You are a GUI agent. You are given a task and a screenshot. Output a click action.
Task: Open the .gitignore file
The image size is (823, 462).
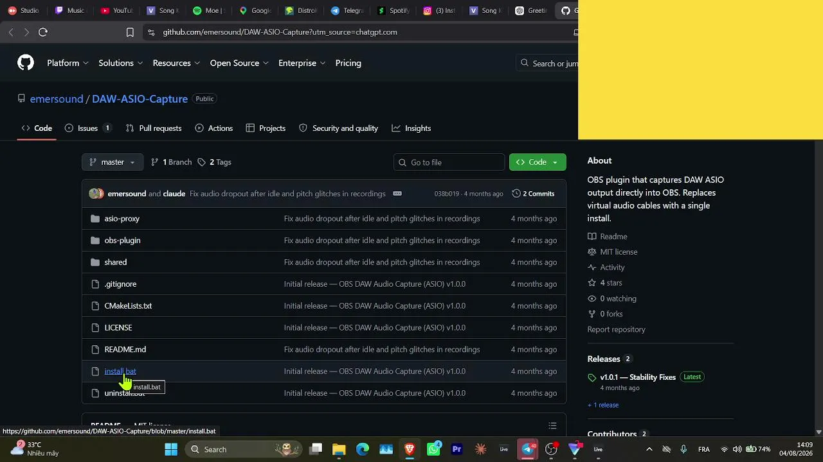click(120, 284)
